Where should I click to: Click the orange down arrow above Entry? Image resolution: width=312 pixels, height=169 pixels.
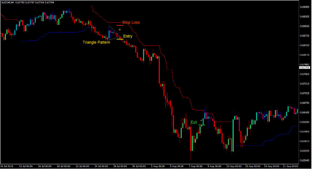[120, 30]
